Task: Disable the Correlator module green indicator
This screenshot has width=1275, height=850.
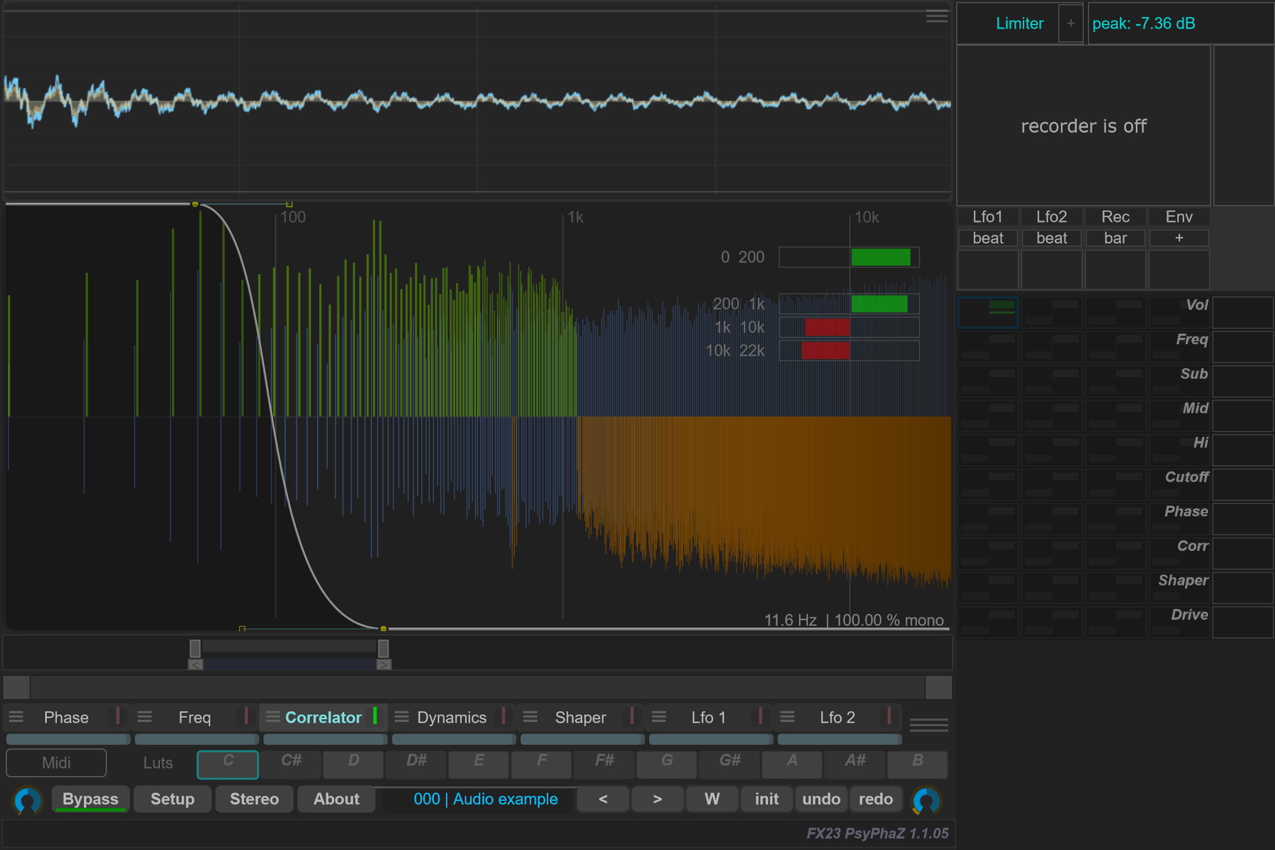Action: click(x=375, y=716)
